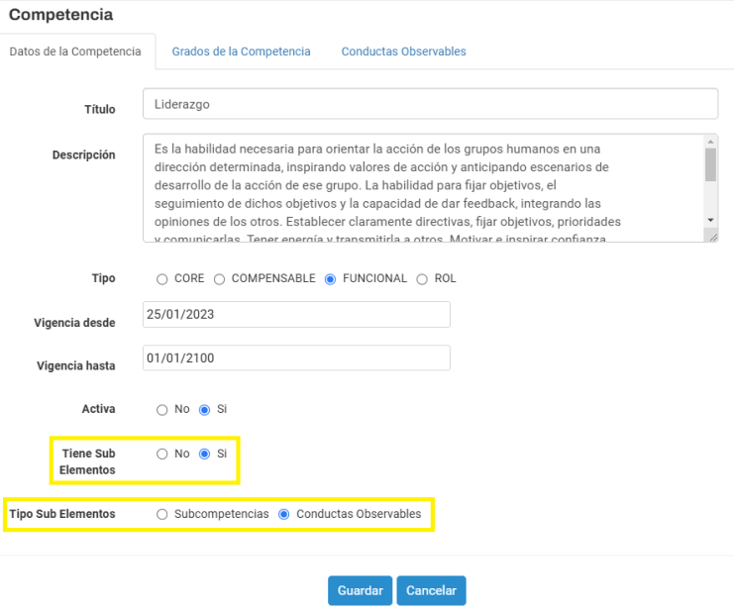Focus the Título field containing Liderazgo
This screenshot has height=612, width=734.
tap(430, 104)
